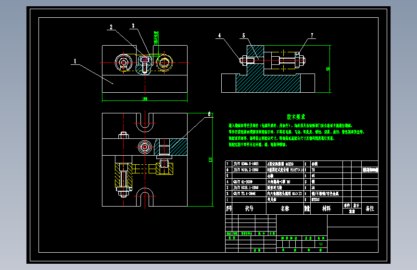Screen dimensions: 417x270
Task: Select the 45钢 material cell in row 7
Action: 315,164
